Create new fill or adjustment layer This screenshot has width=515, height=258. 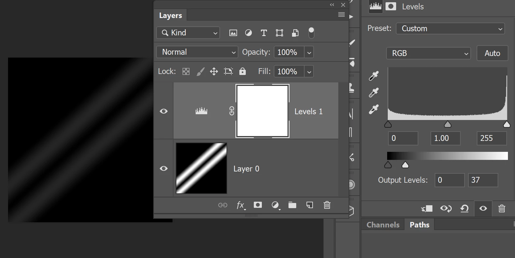(x=276, y=205)
